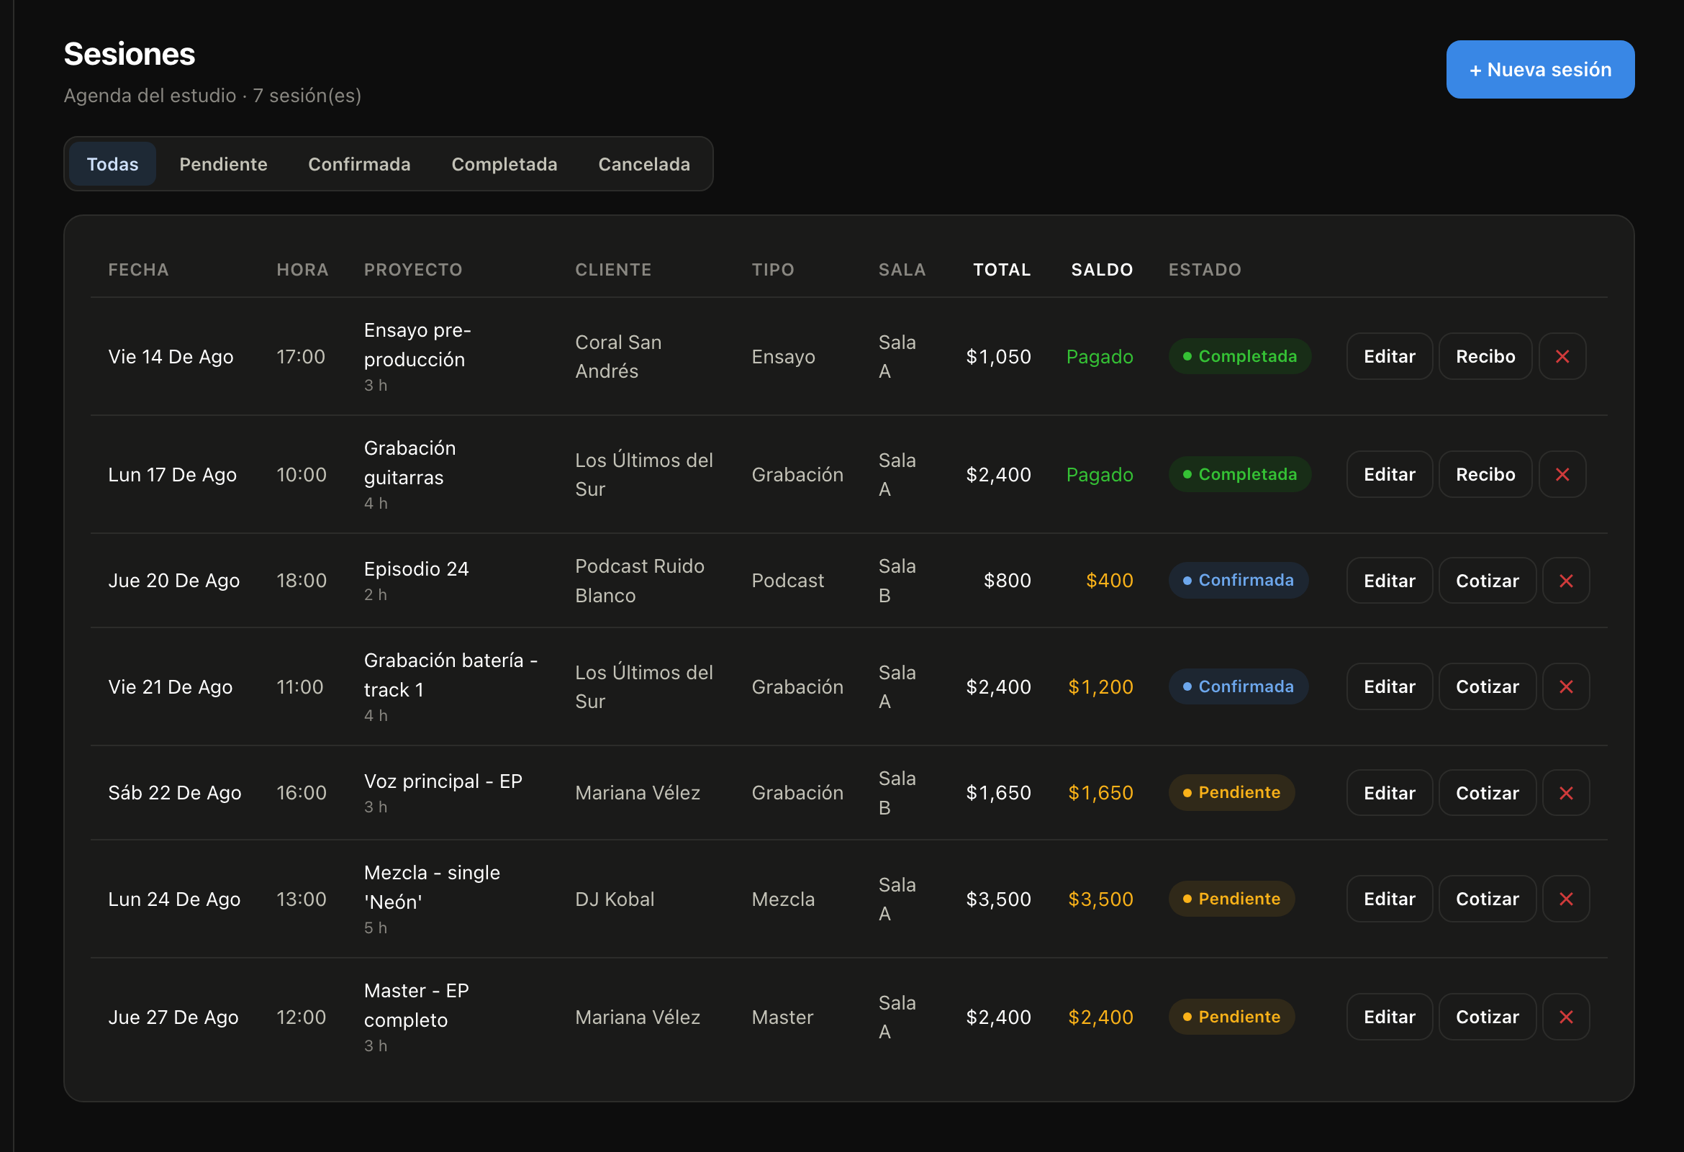Click the FECHA column header
Image resolution: width=1684 pixels, height=1152 pixels.
[138, 270]
